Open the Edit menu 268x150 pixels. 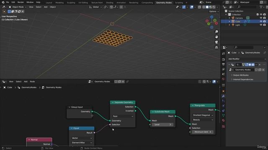[13, 2]
